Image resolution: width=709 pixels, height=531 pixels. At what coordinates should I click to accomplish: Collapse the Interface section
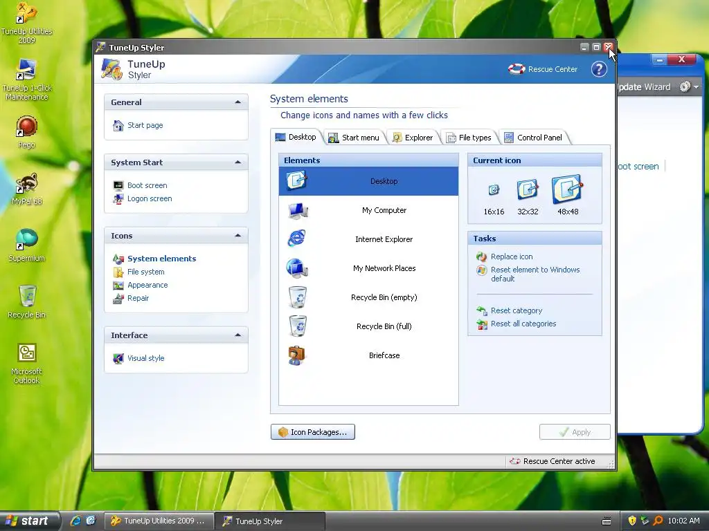tap(238, 335)
